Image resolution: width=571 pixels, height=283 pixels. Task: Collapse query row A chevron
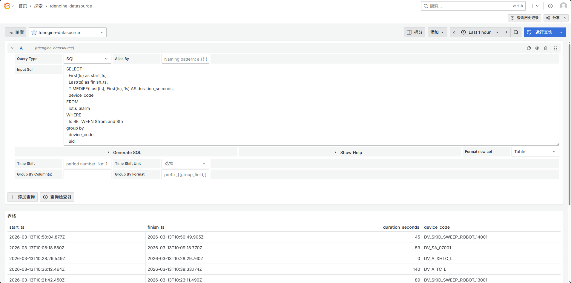click(12, 48)
